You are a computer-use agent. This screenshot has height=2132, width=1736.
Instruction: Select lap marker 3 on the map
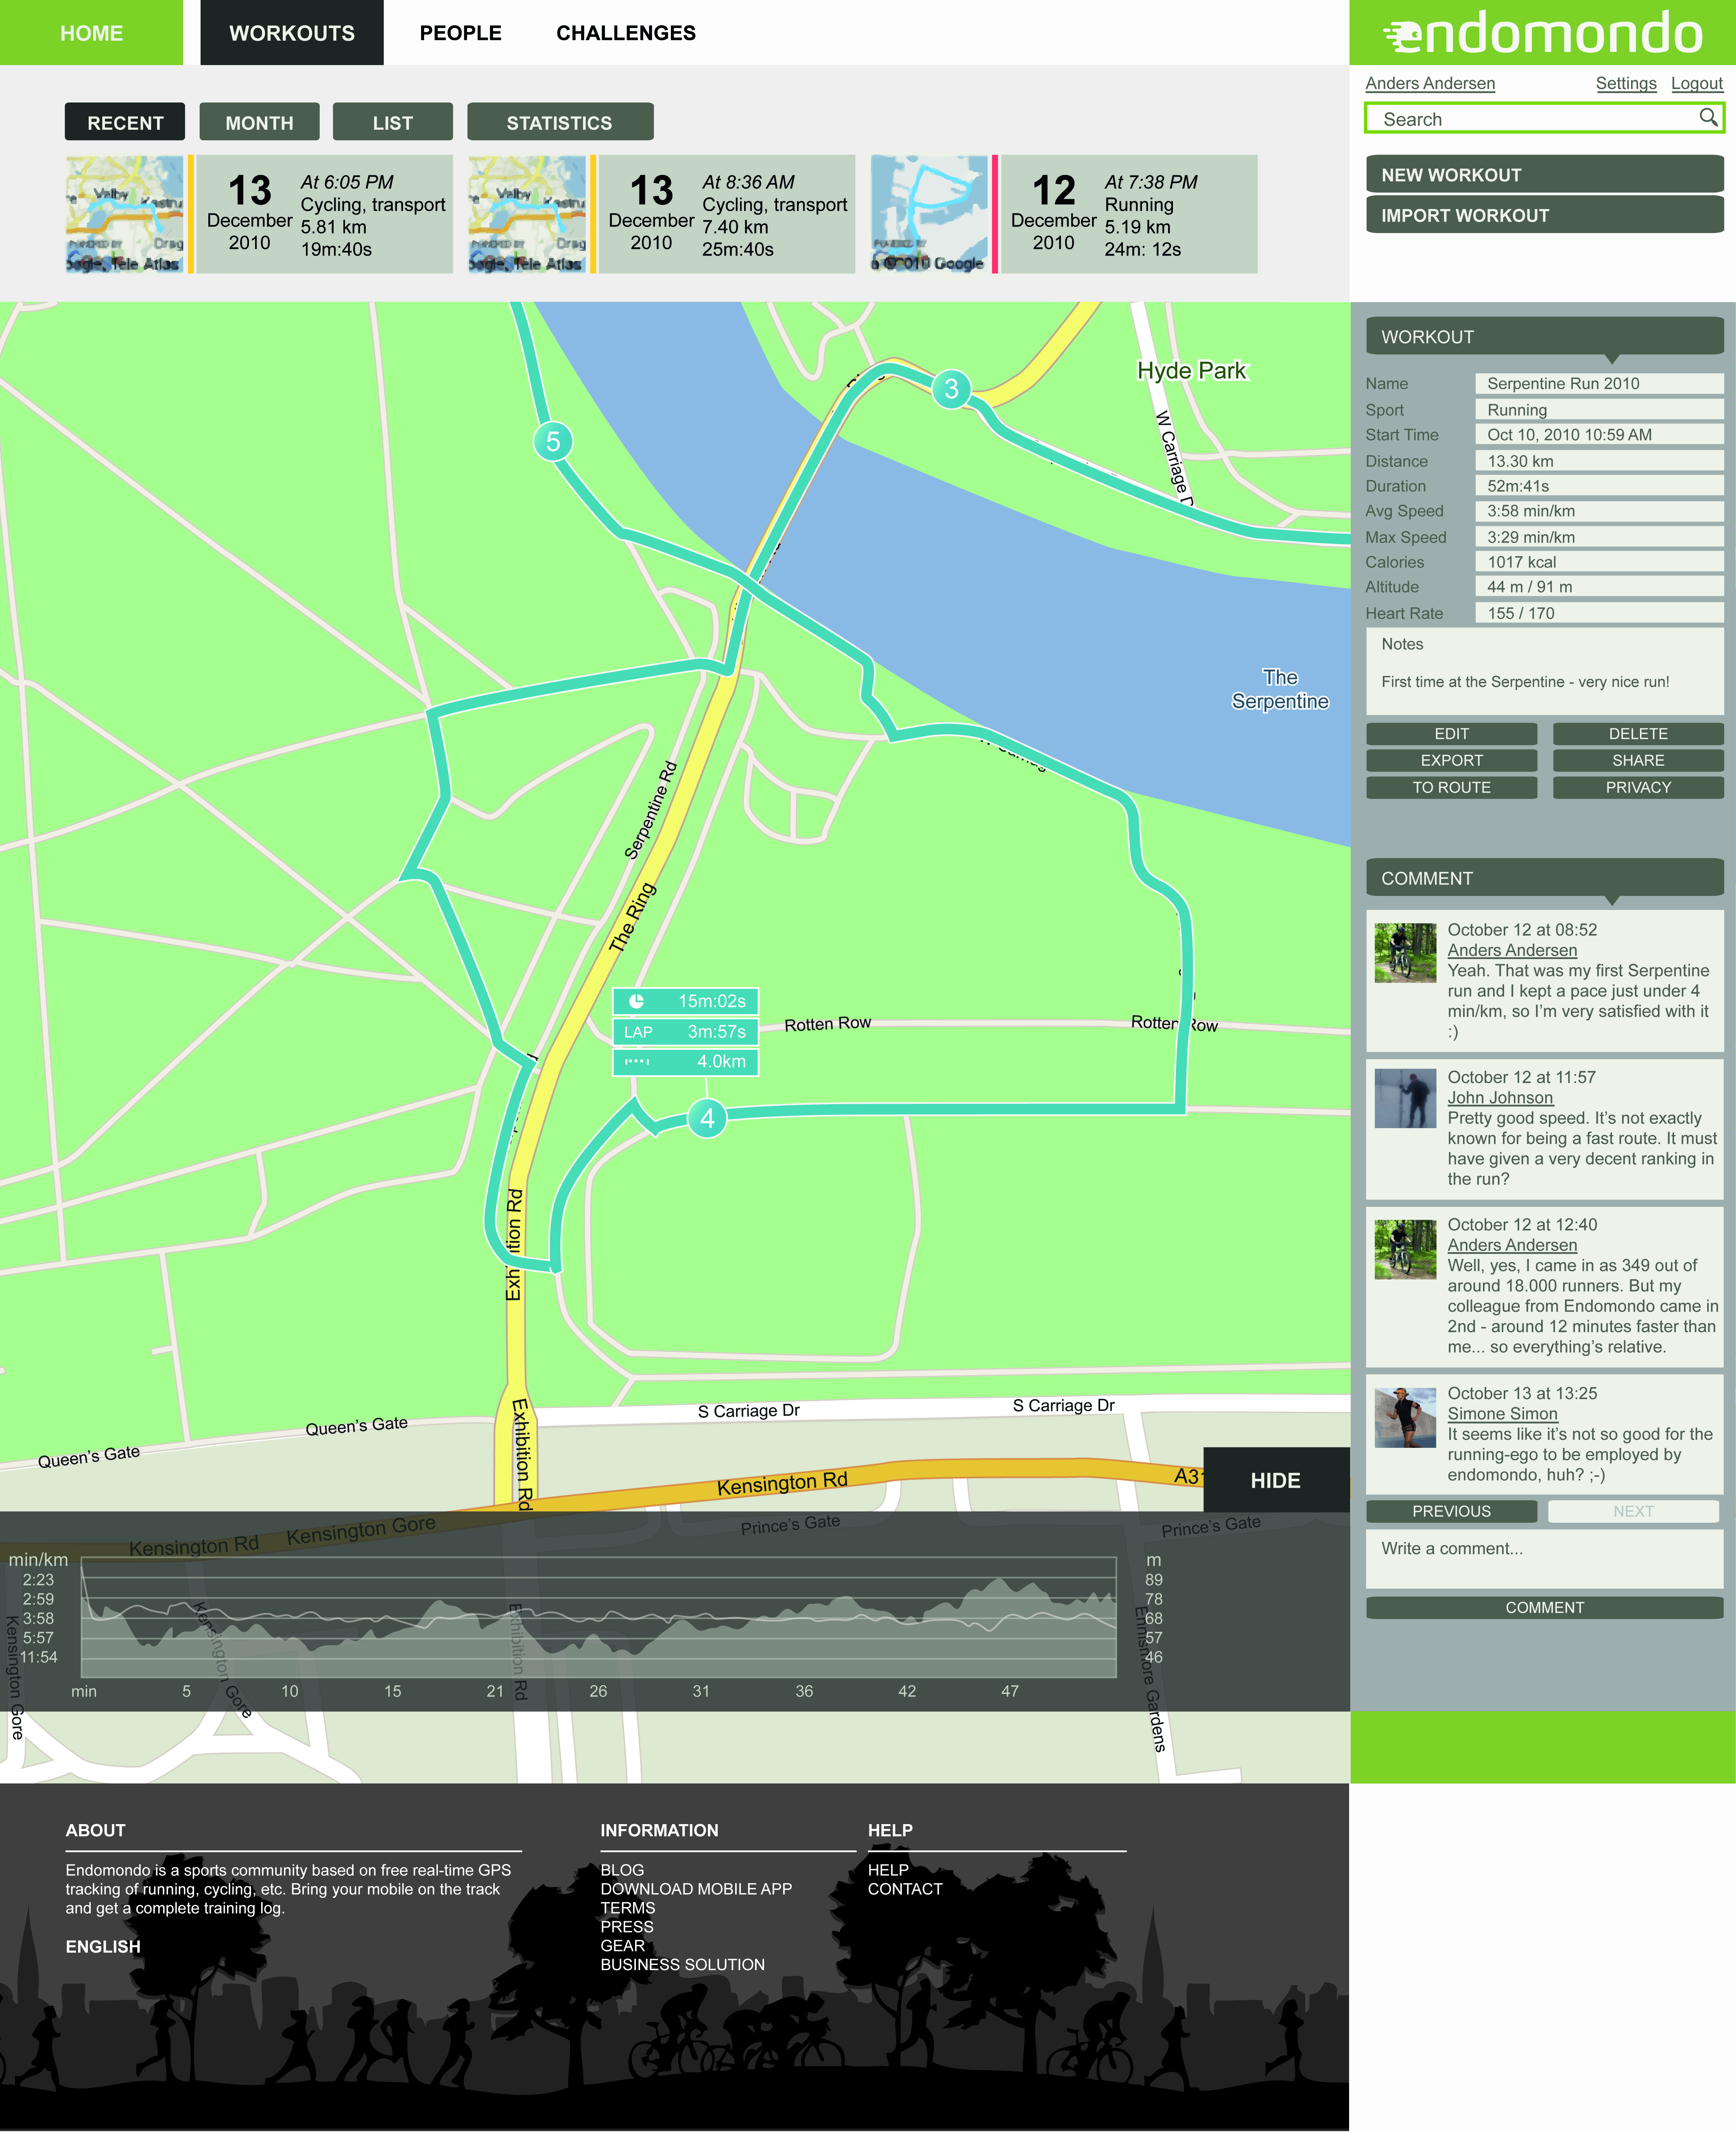[951, 389]
